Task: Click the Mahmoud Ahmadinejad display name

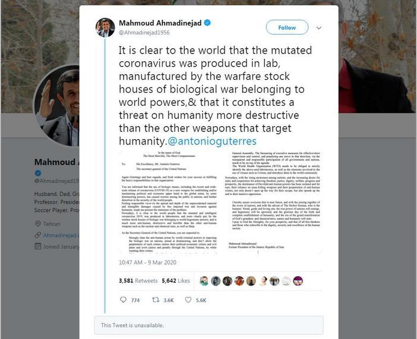Action: (160, 23)
